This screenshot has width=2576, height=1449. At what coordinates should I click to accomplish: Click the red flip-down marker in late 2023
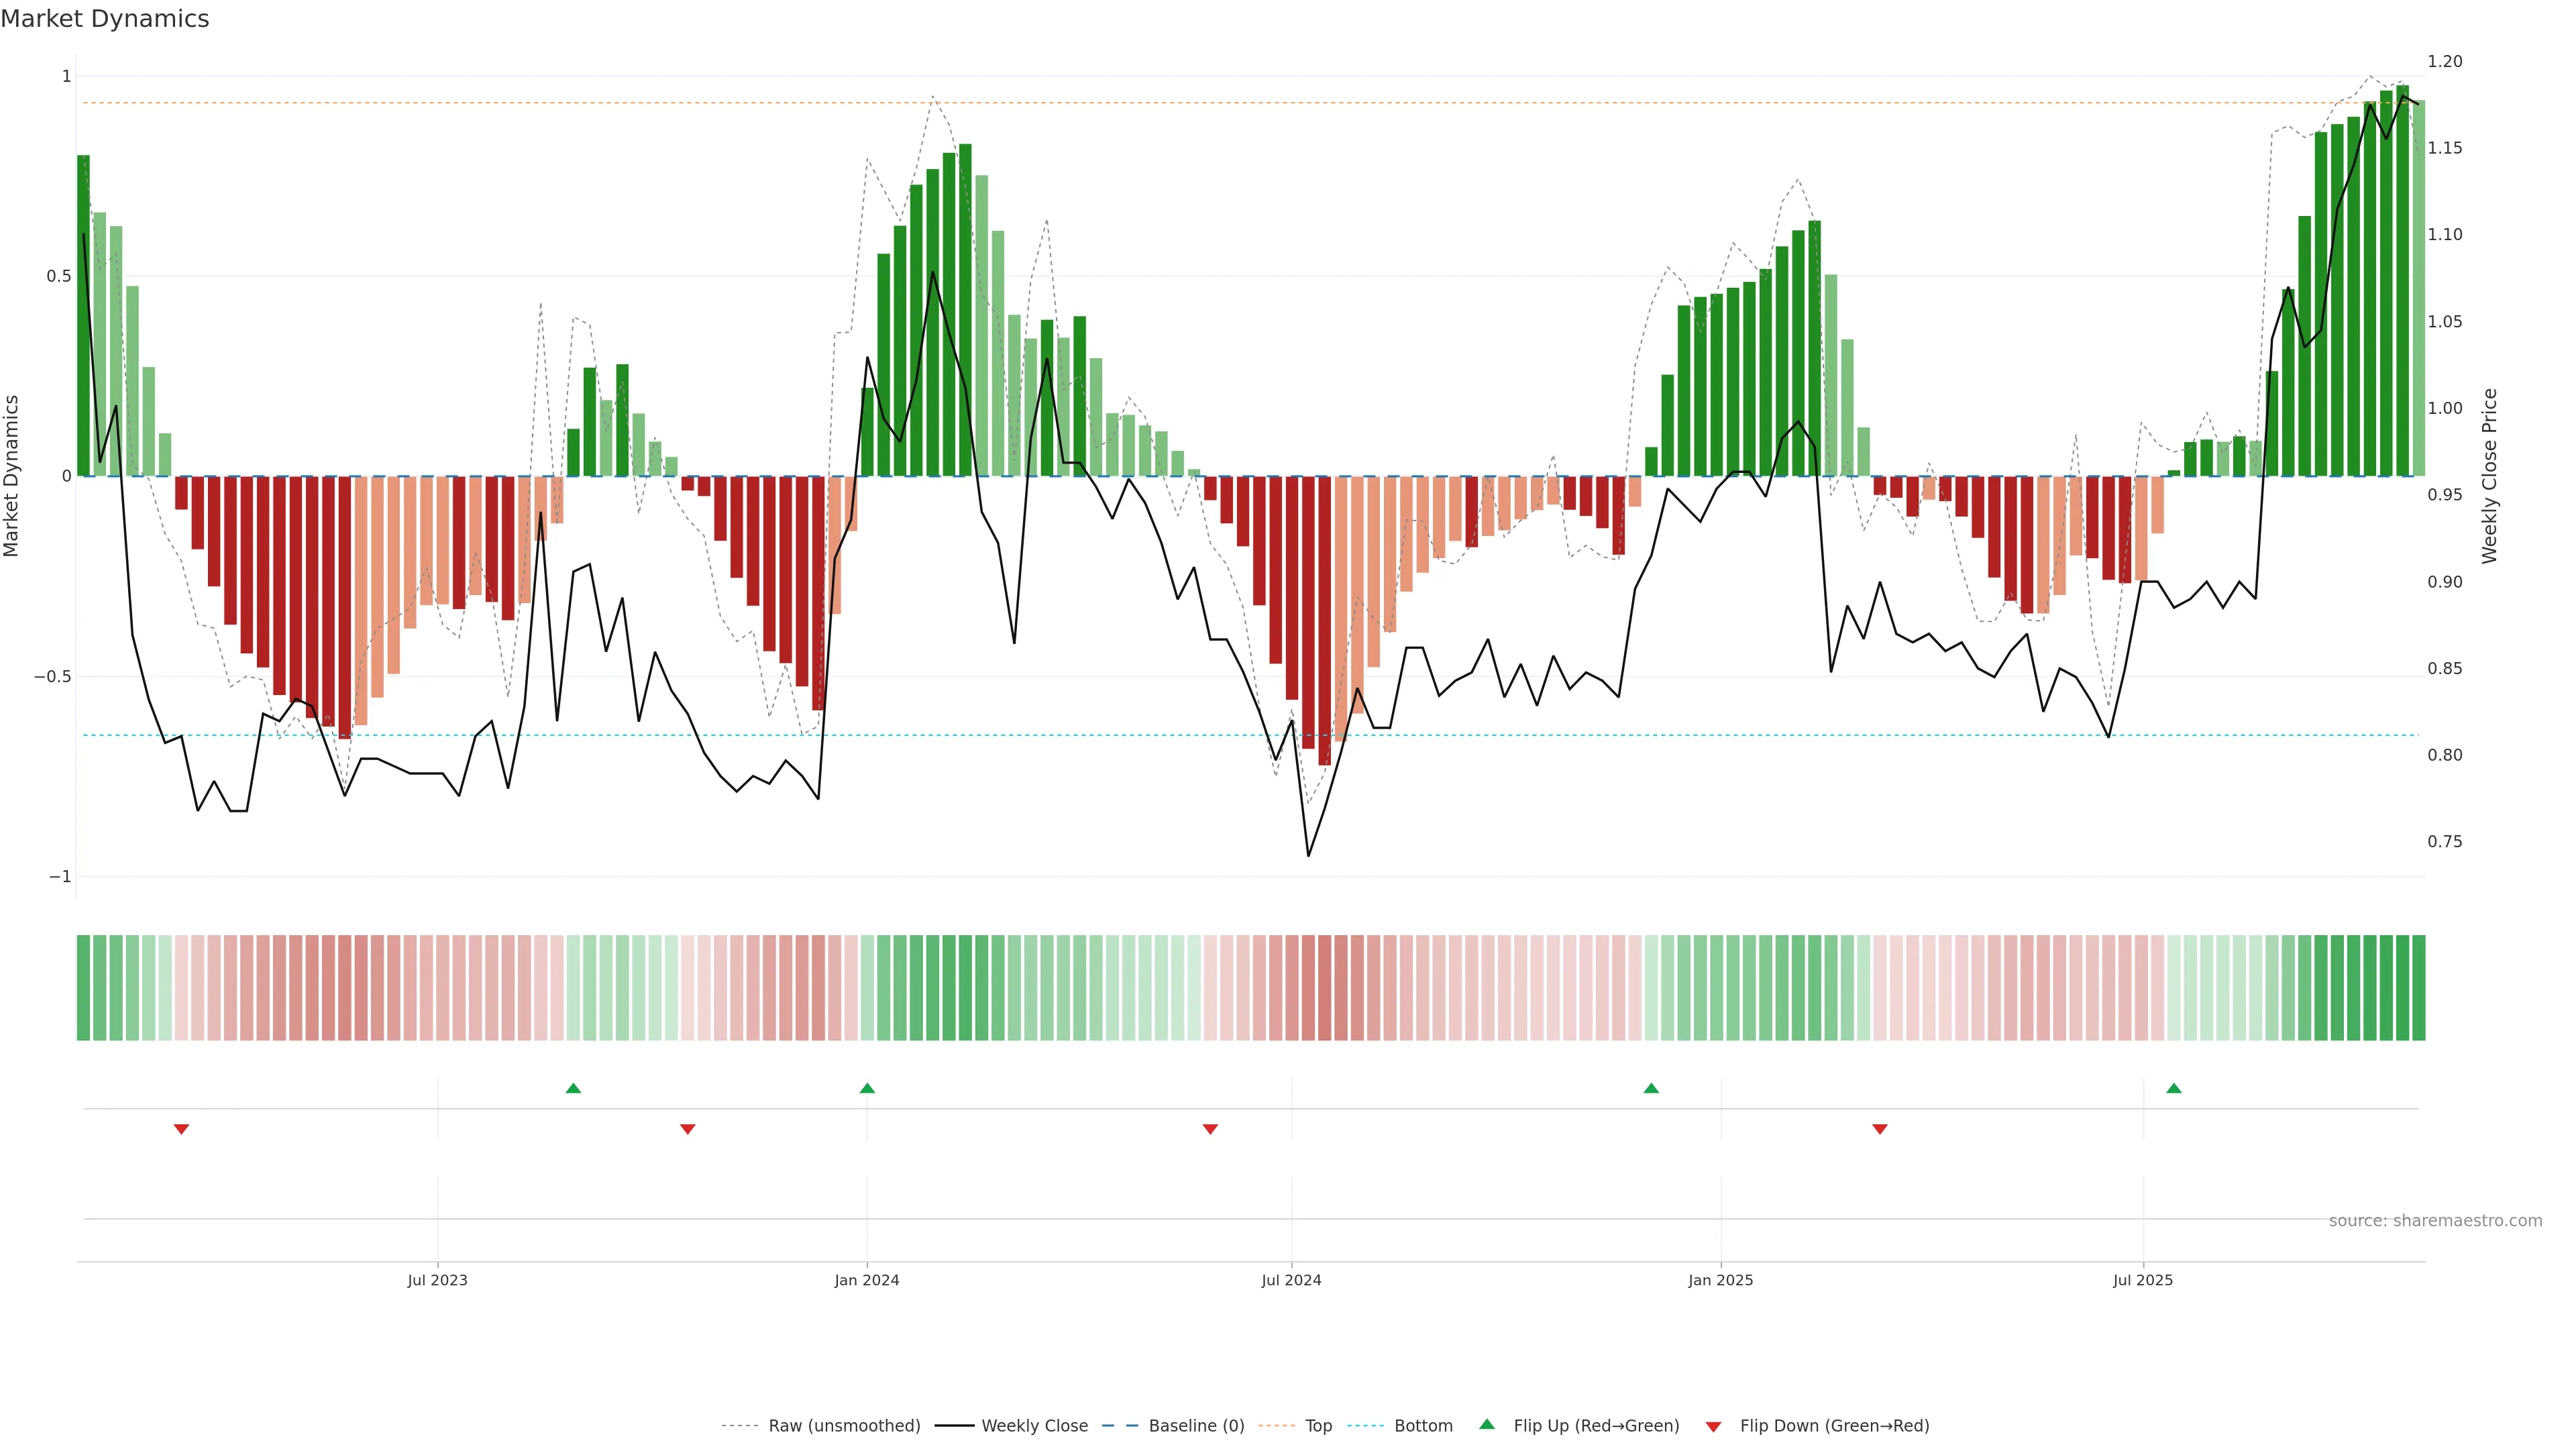(x=687, y=1129)
